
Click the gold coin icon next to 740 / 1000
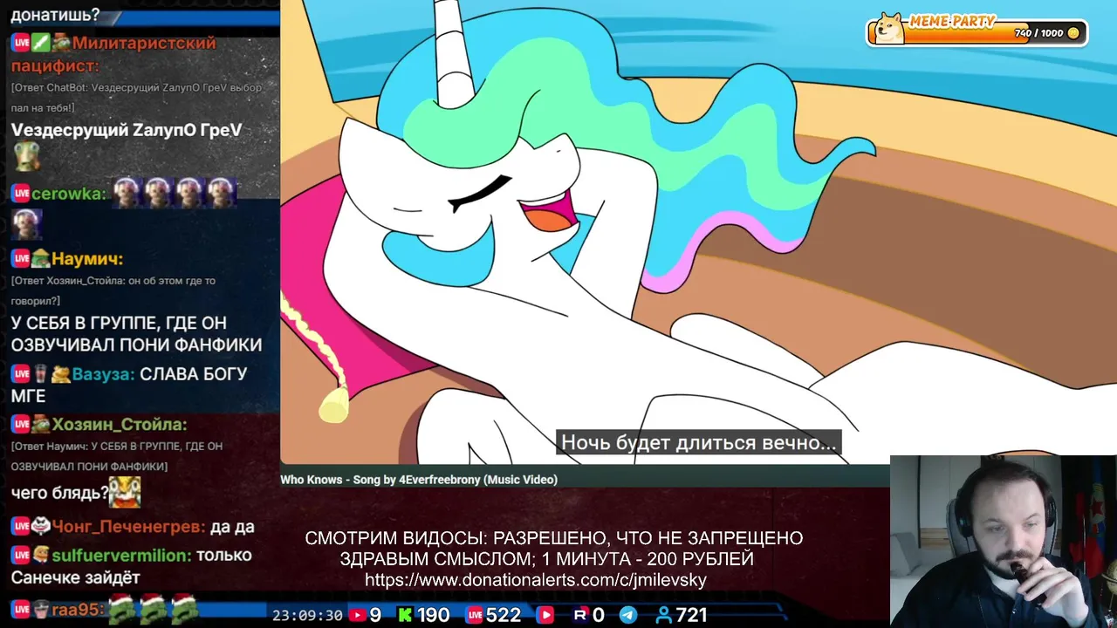coord(1073,33)
